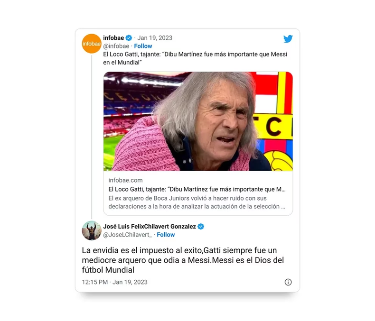Click infobae's blue verified badge
The image size is (375, 321).
(x=129, y=38)
